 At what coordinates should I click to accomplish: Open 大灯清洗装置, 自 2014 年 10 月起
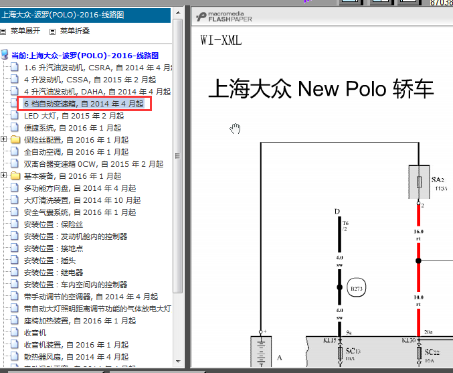(82, 200)
